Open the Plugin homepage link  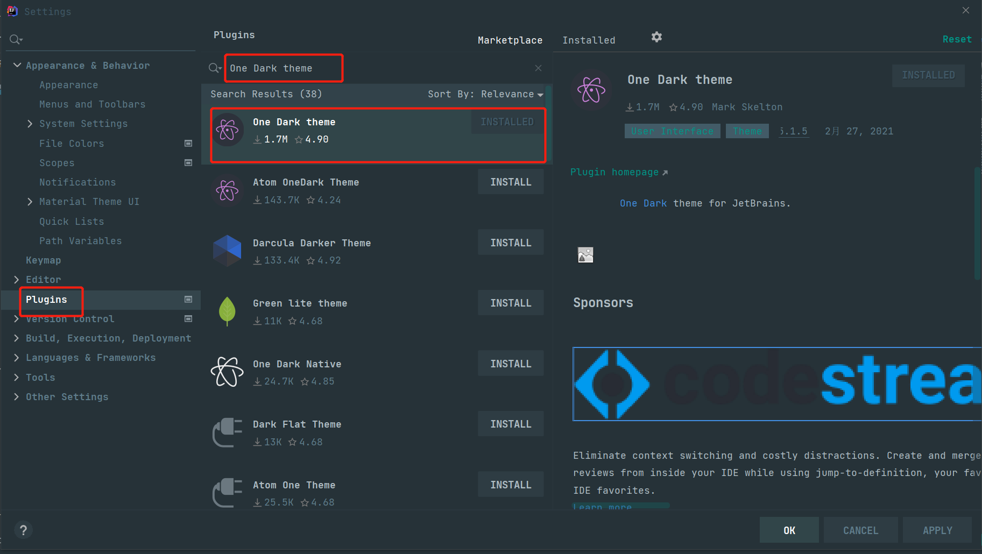619,172
